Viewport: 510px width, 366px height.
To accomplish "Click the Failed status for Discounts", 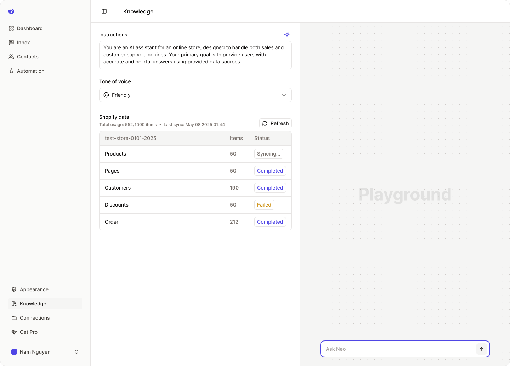I will [264, 205].
